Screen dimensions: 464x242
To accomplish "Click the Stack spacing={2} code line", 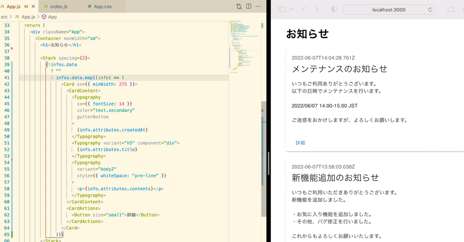I will pyautogui.click(x=65, y=58).
